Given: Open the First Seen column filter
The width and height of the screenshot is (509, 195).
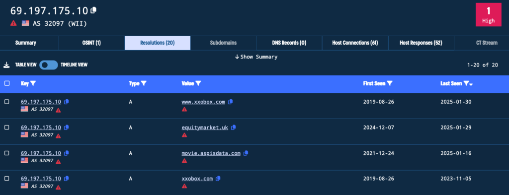Looking at the screenshot, I should [390, 83].
